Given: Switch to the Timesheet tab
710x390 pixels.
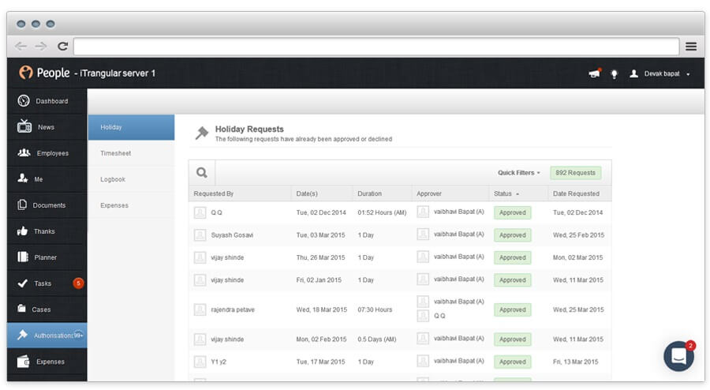Looking at the screenshot, I should (115, 153).
